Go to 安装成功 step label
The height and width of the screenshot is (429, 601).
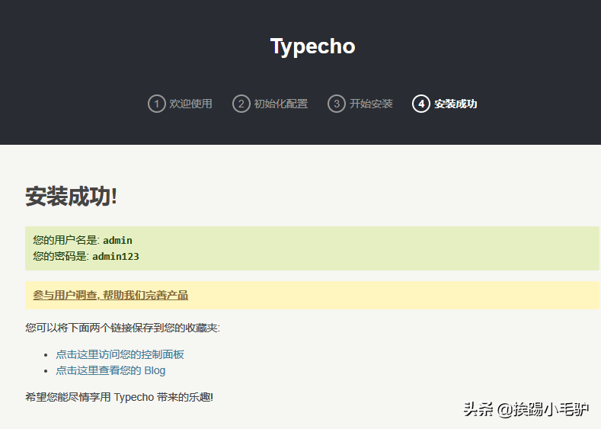(x=456, y=104)
